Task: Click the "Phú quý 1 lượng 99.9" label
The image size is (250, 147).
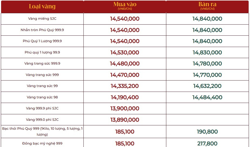Action: click(x=42, y=52)
